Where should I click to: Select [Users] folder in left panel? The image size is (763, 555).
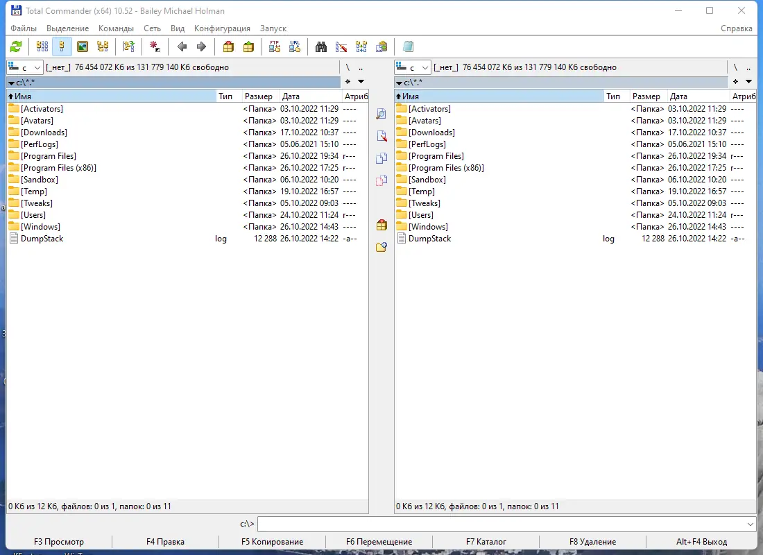coord(187,215)
